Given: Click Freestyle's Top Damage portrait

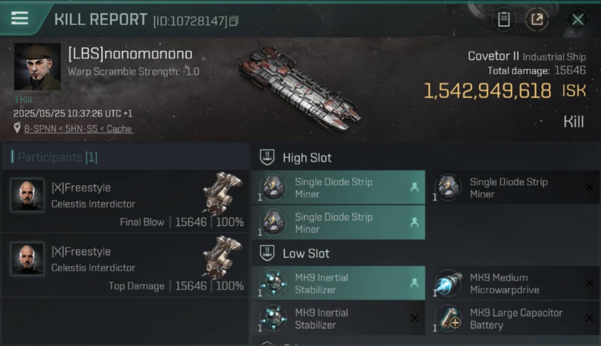Looking at the screenshot, I should [27, 259].
